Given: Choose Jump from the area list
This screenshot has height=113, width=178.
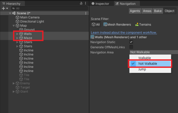Looking at the screenshot, I should [150, 69].
